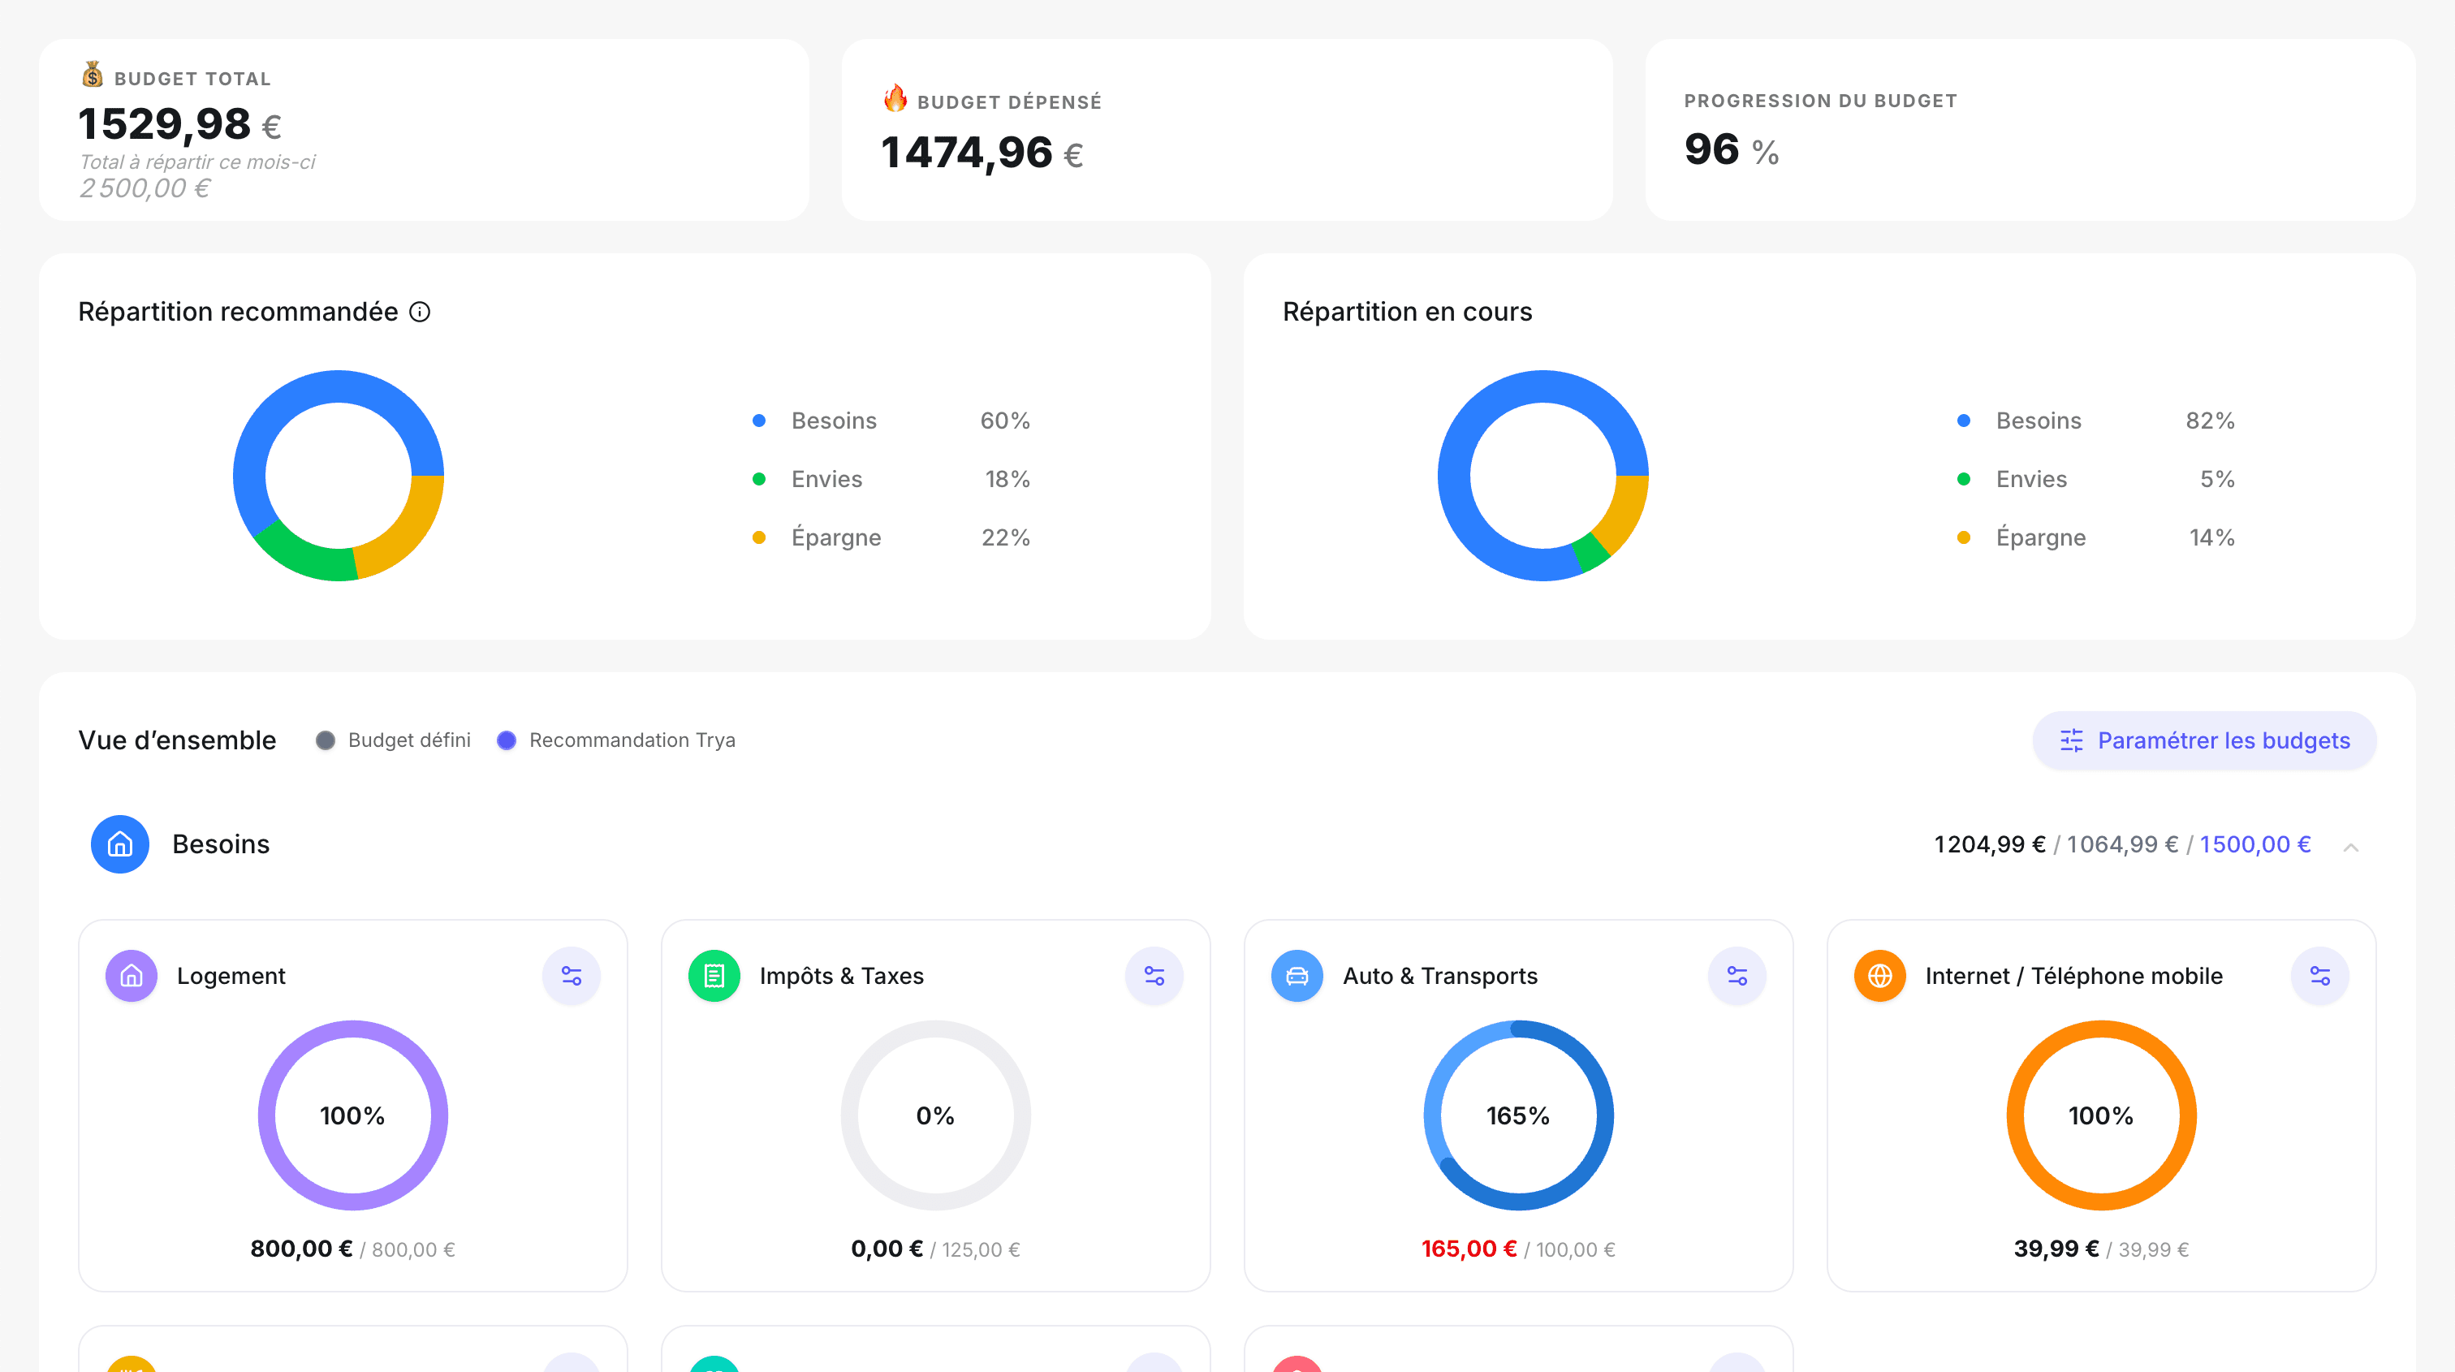
Task: Click Envies 5% legend entry
Action: point(2095,479)
